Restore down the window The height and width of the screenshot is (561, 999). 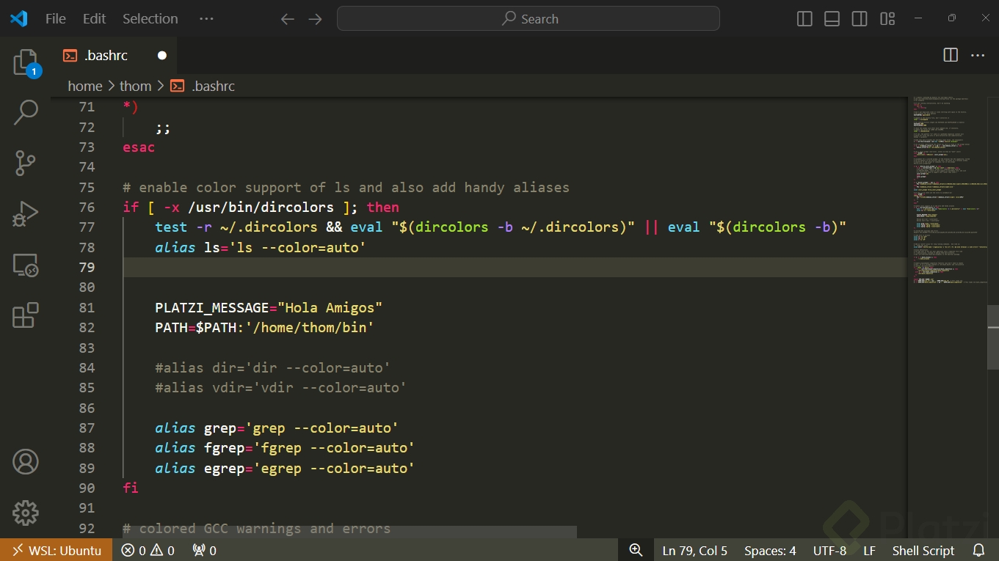click(x=952, y=18)
